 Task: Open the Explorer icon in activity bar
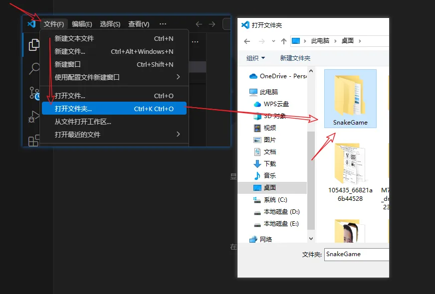coord(34,45)
